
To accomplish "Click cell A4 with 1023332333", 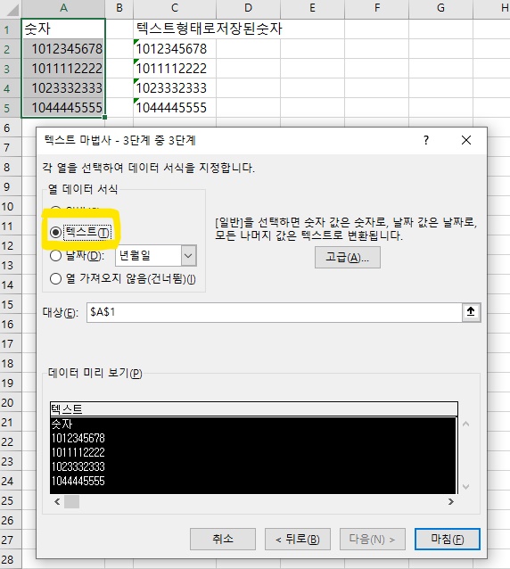I will [x=63, y=87].
